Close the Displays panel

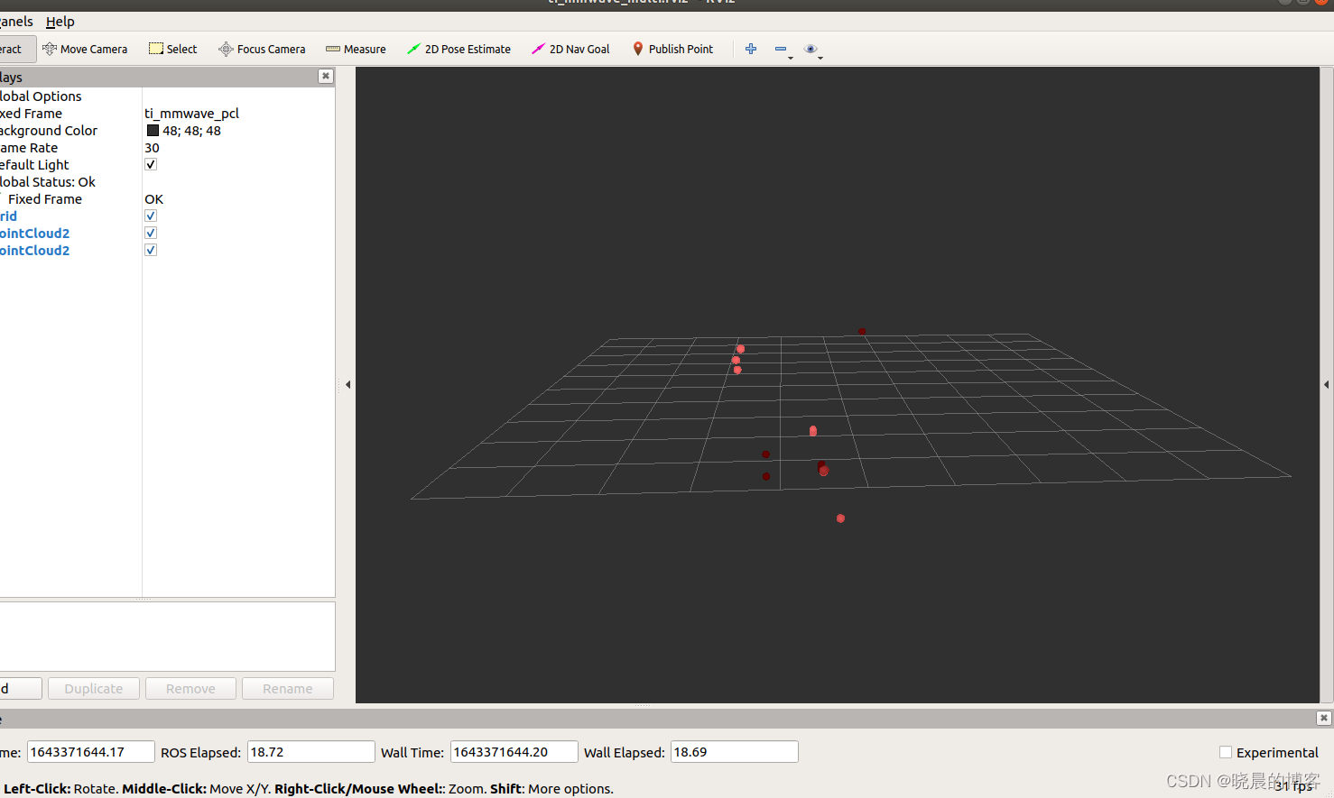point(326,77)
